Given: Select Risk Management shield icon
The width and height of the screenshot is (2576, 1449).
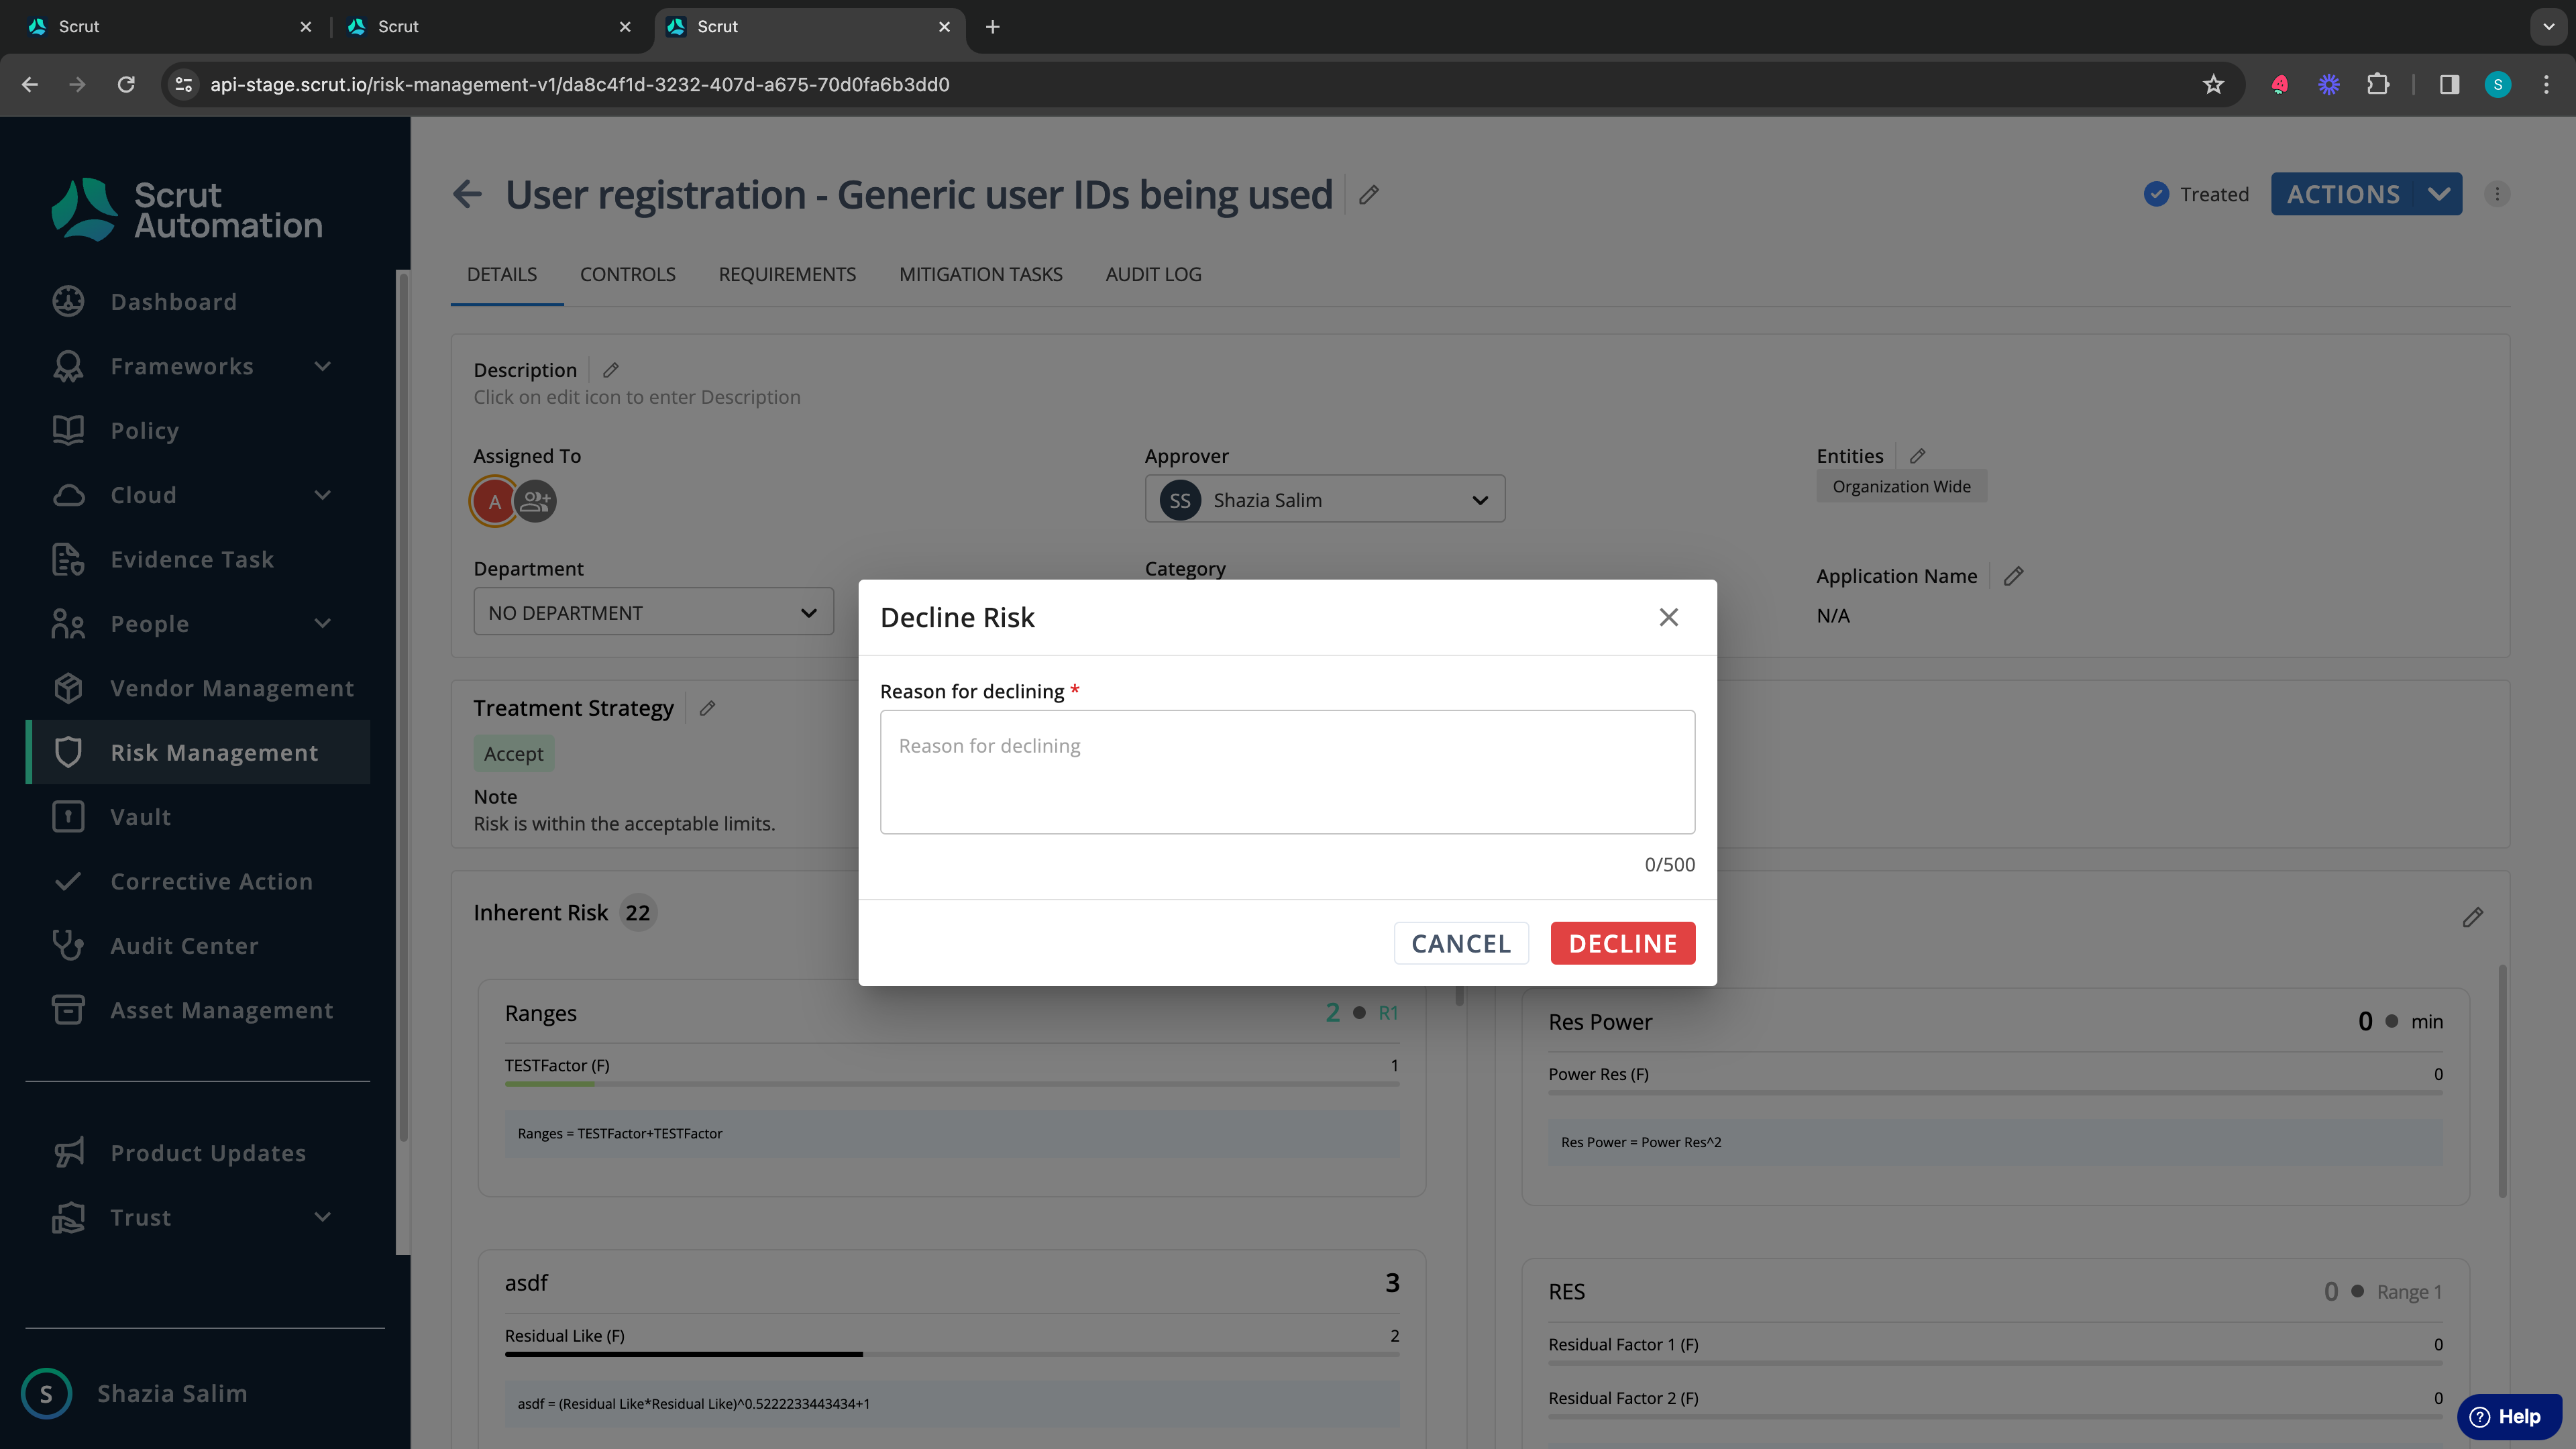Looking at the screenshot, I should [68, 752].
